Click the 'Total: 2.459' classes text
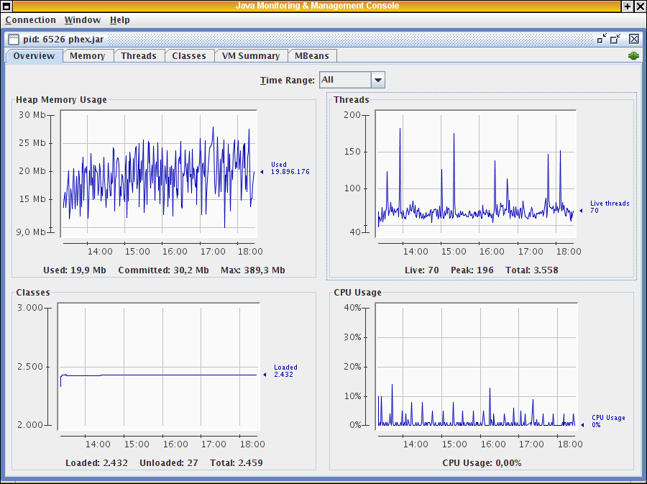647x484 pixels. tap(237, 463)
